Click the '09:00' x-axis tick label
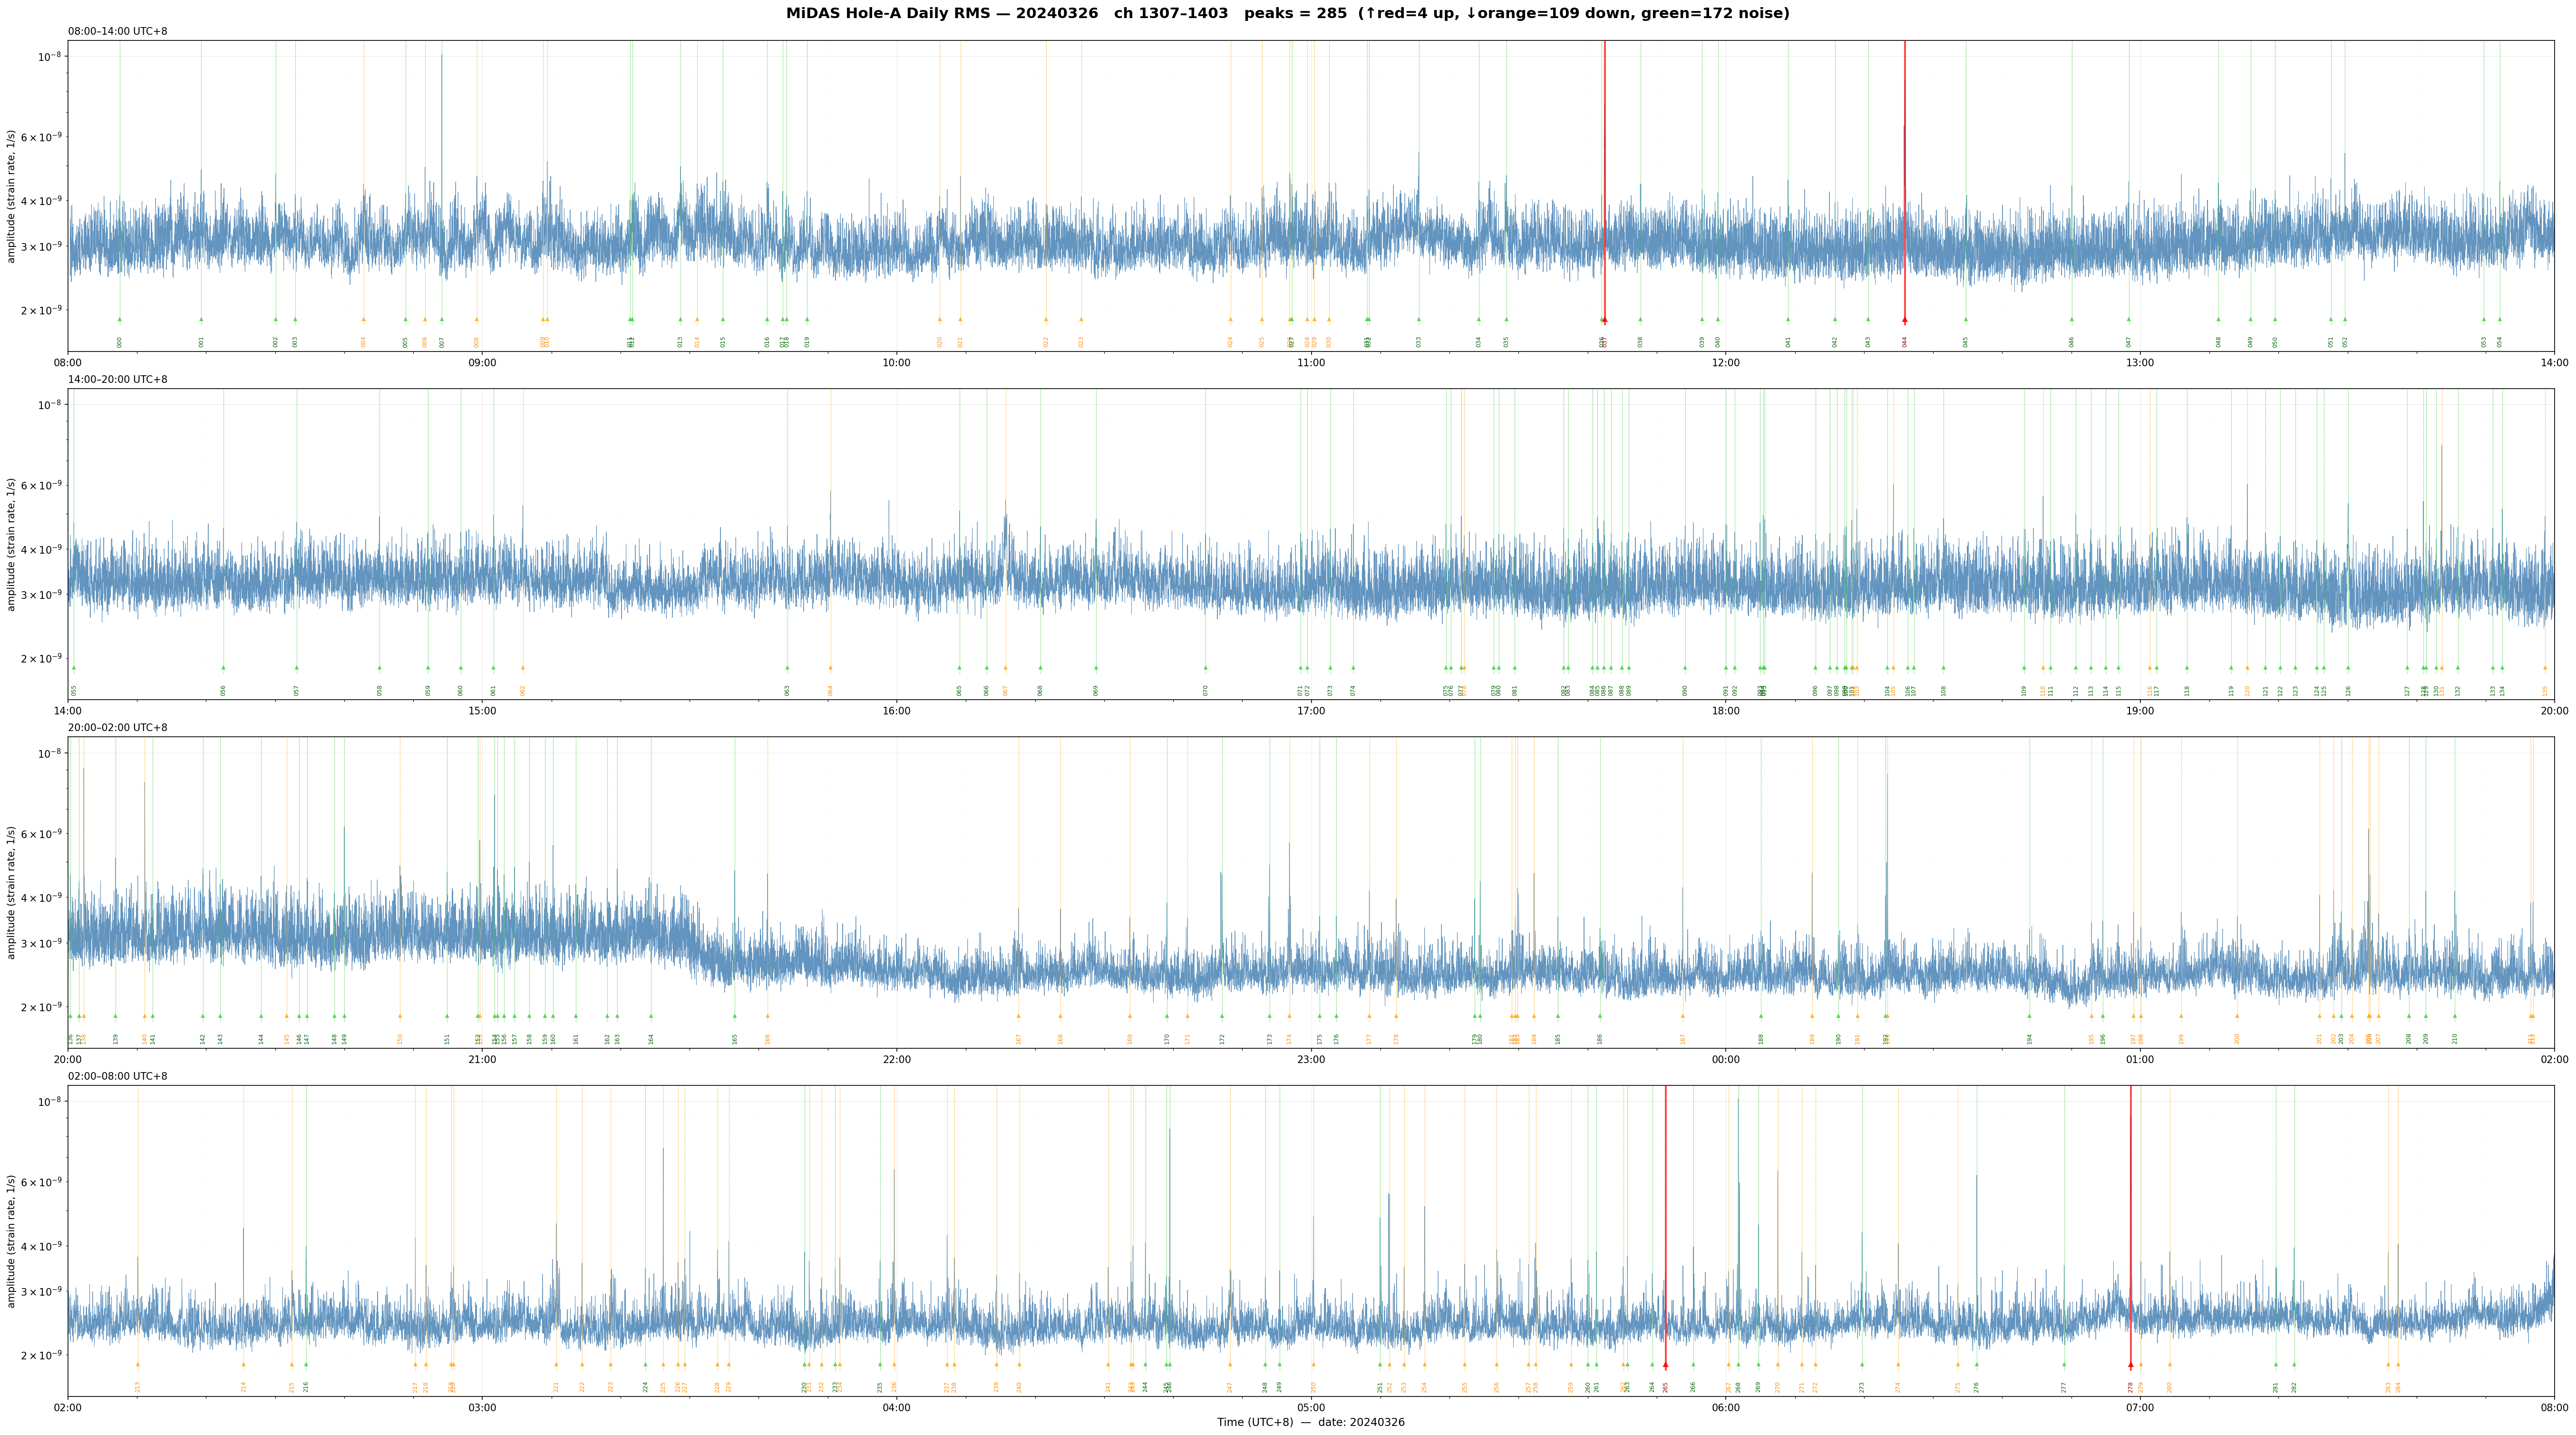 (x=482, y=362)
